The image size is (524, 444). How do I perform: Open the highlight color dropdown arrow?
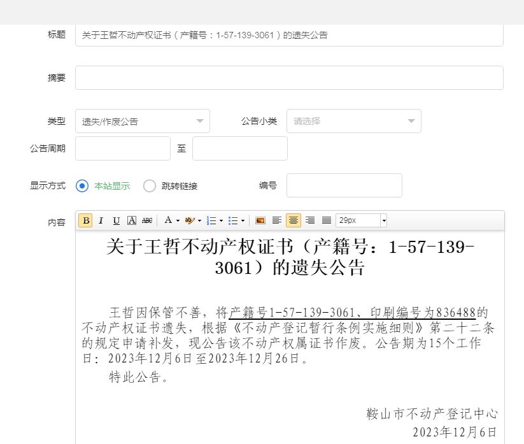[199, 220]
